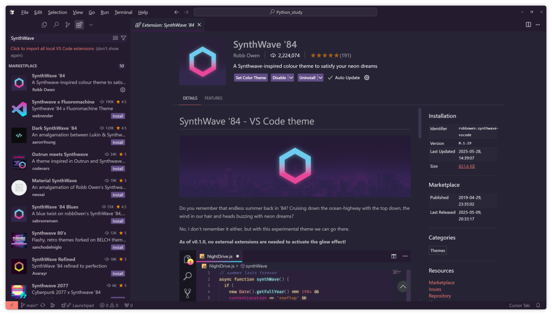This screenshot has height=315, width=552.
Task: Install Synthwave 80's extension
Action: [118, 248]
